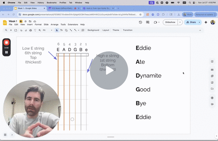Stop the screen recording with red button
This screenshot has height=141, width=218.
[6, 43]
